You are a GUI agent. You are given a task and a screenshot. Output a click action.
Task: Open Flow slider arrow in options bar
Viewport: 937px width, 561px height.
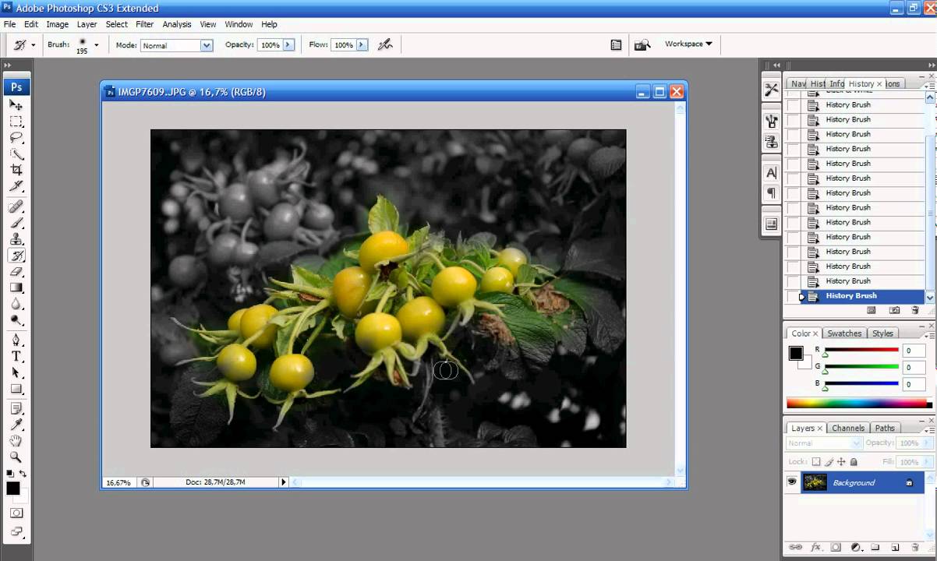click(362, 45)
